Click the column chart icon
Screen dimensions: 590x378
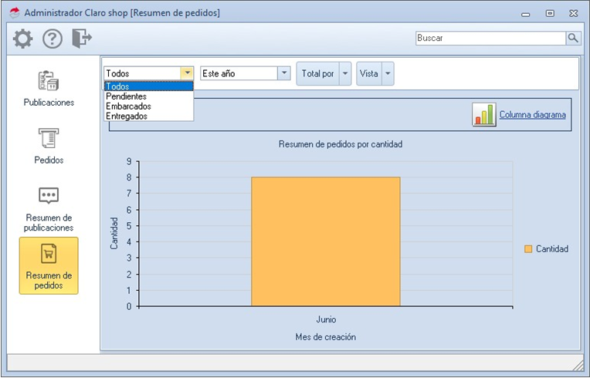(484, 115)
